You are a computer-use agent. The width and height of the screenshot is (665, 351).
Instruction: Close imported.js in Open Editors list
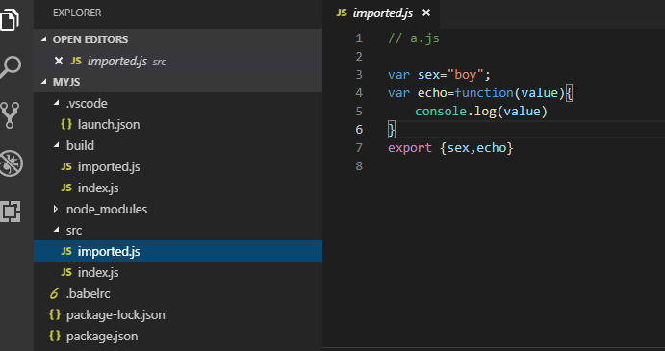click(x=59, y=61)
